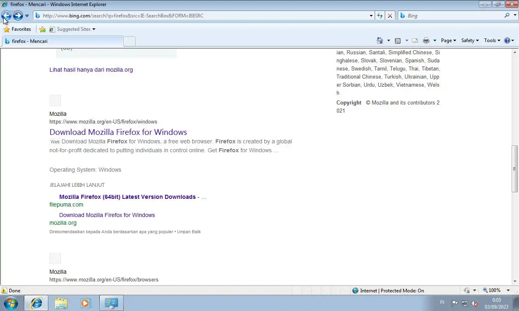The image size is (519, 311).
Task: Click the Add to Favorites Bar icon
Action: click(43, 29)
